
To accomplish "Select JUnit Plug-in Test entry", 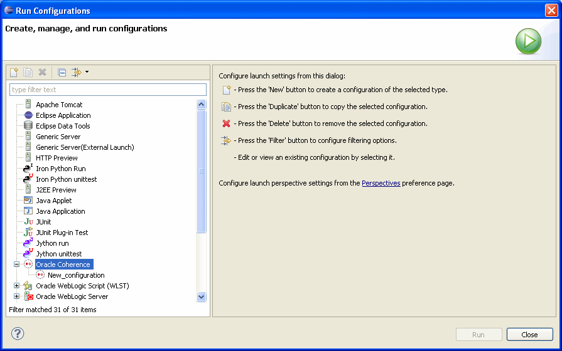I will click(62, 233).
